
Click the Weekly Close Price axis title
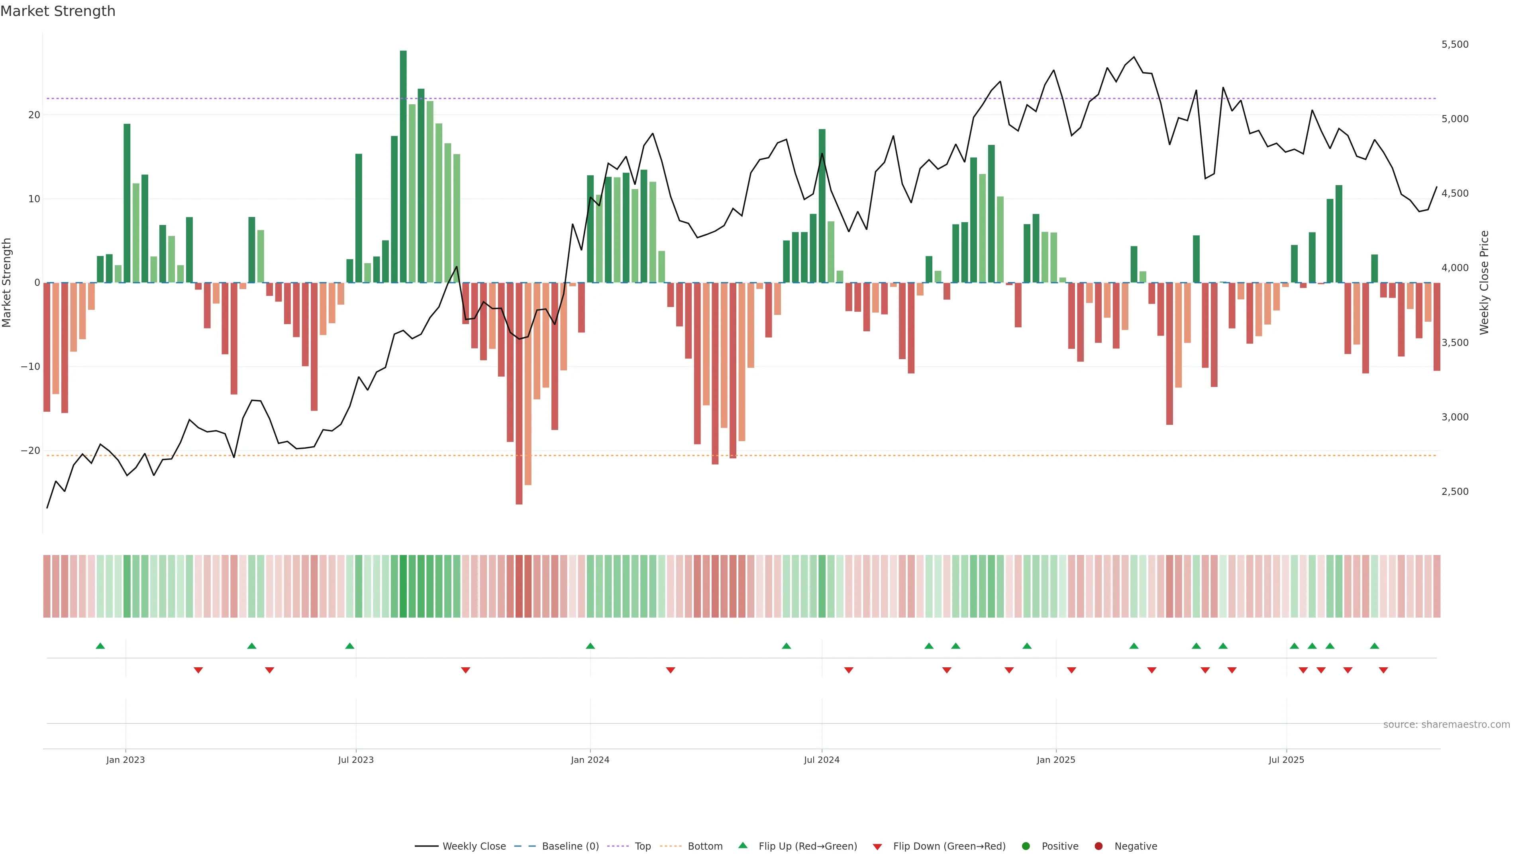pyautogui.click(x=1484, y=283)
